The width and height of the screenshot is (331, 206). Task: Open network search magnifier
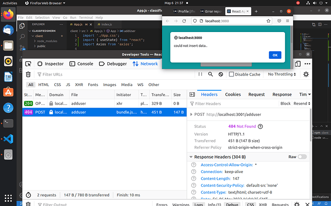[x=211, y=74]
